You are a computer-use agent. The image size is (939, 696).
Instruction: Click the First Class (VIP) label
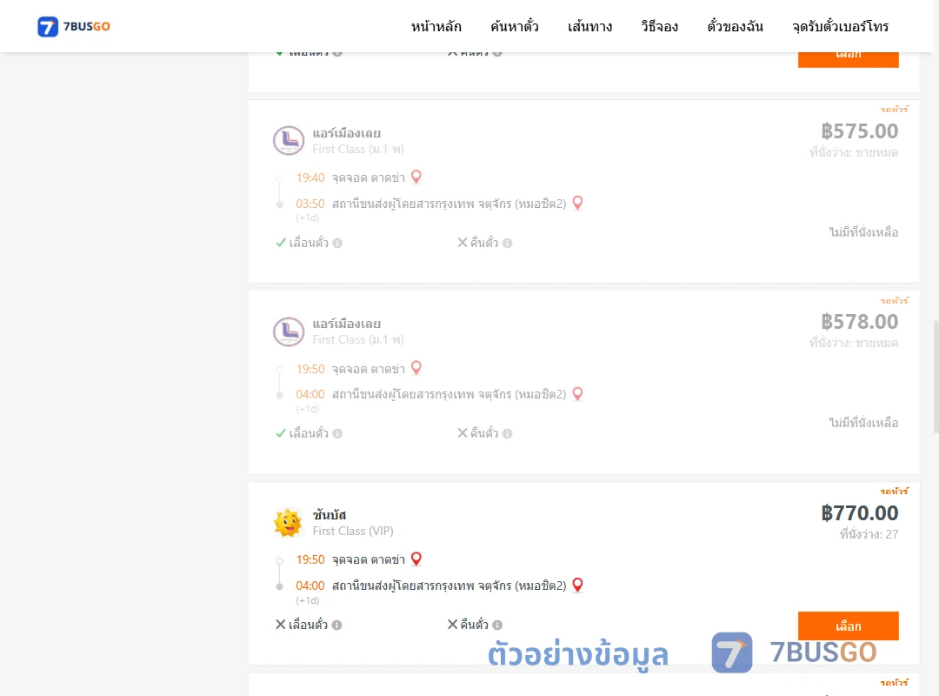click(x=353, y=532)
